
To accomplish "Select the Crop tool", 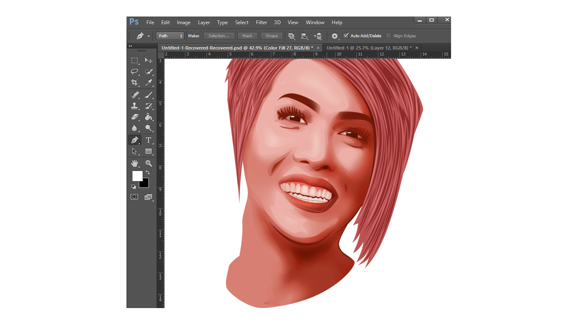I will [x=135, y=83].
